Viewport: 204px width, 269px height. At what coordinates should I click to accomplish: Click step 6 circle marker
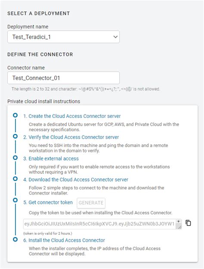click(15, 239)
